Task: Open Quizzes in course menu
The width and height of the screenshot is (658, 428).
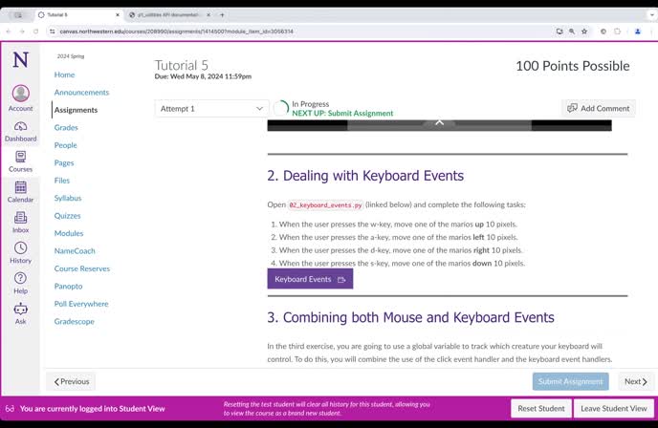Action: click(x=67, y=216)
